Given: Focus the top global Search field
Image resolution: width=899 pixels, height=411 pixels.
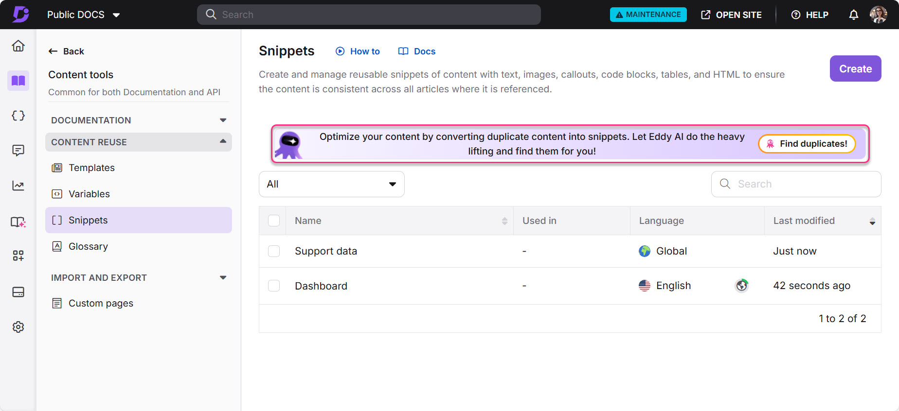Looking at the screenshot, I should [369, 15].
